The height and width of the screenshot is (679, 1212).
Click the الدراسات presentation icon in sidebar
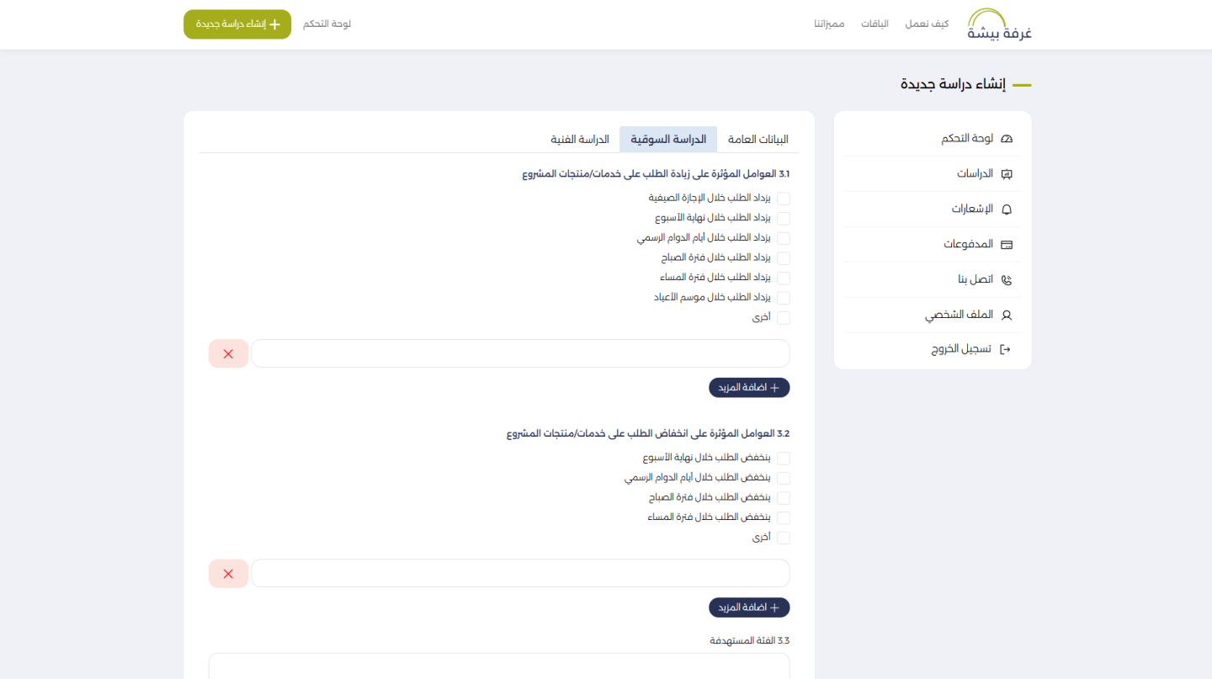coord(1006,174)
